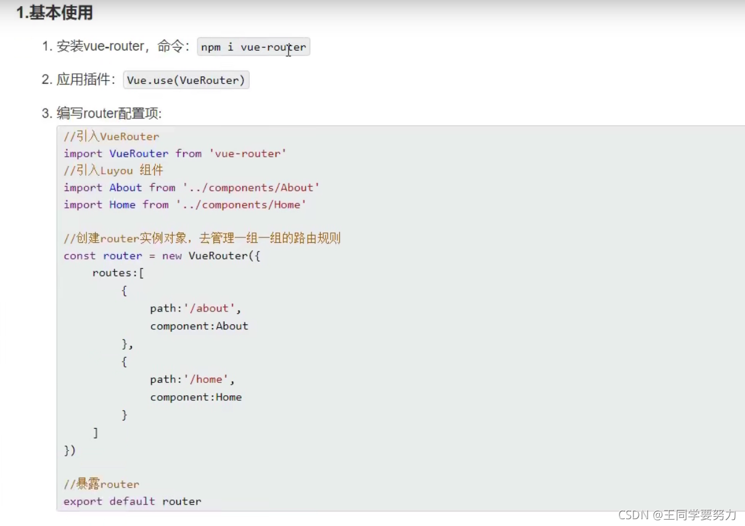This screenshot has height=526, width=745.
Task: Click the inline code 'npm i vue-router'
Action: (253, 47)
